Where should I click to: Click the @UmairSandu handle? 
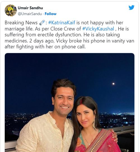30,14
